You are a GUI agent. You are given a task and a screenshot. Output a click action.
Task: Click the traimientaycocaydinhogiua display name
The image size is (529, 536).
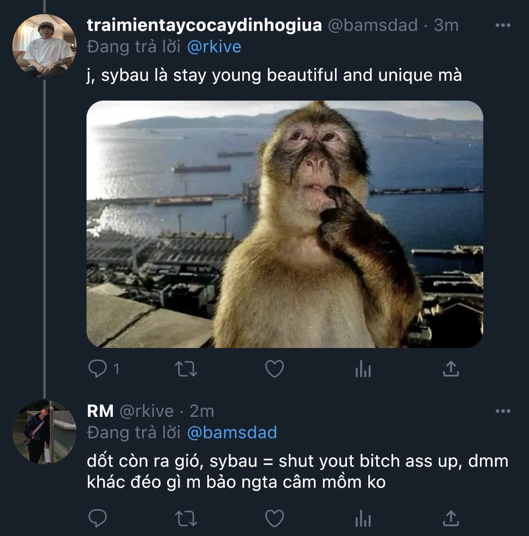(204, 25)
